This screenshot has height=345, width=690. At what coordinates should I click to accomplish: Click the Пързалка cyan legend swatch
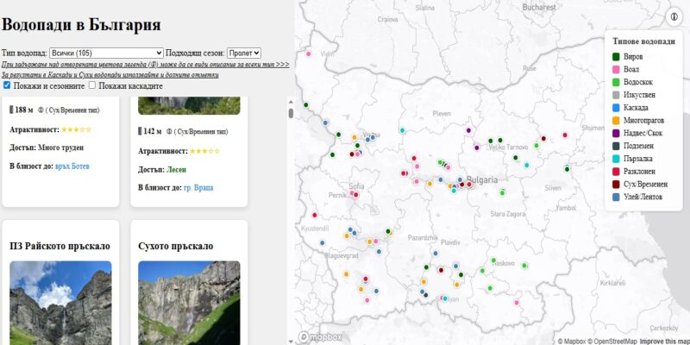[x=616, y=159]
